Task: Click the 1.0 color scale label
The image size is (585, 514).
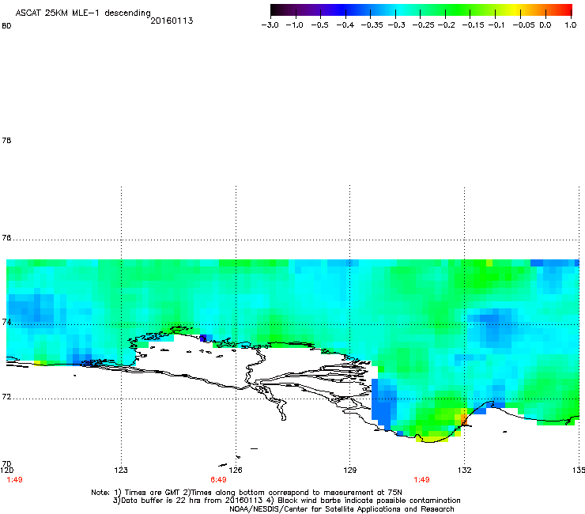Action: 571,25
